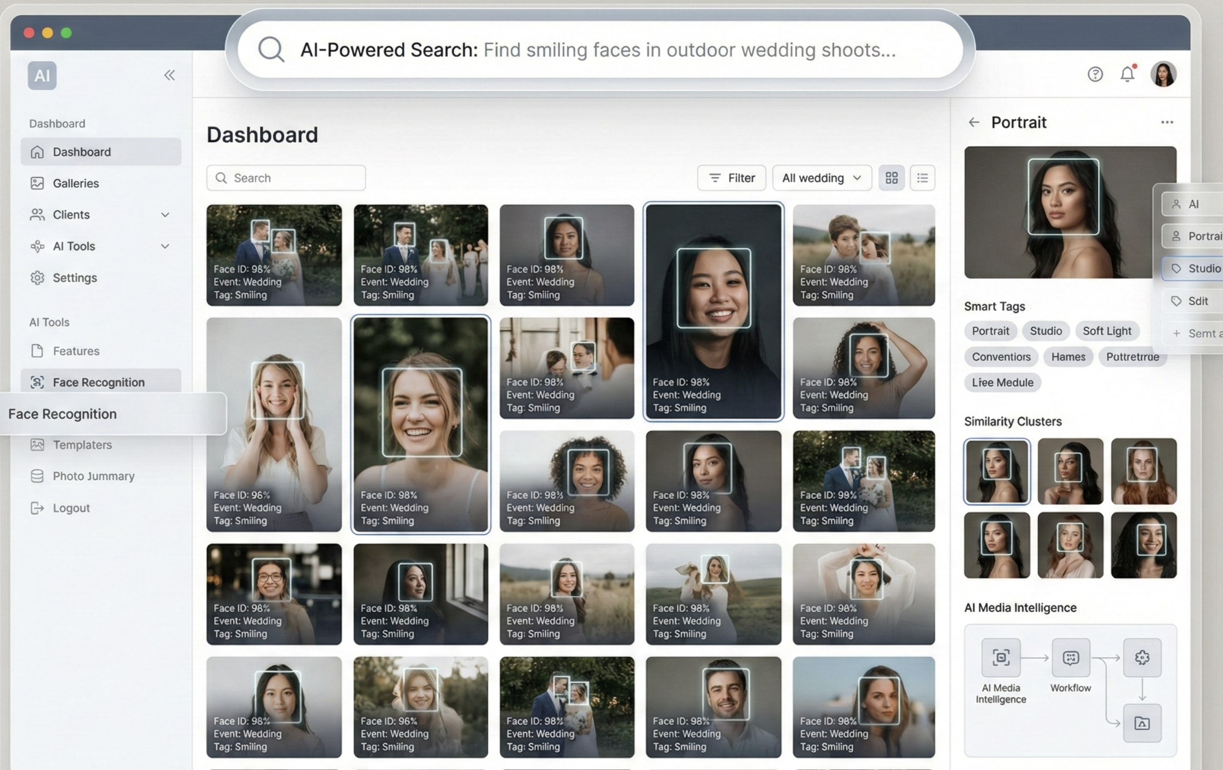
Task: Open Settings in the sidebar
Action: coord(101,278)
